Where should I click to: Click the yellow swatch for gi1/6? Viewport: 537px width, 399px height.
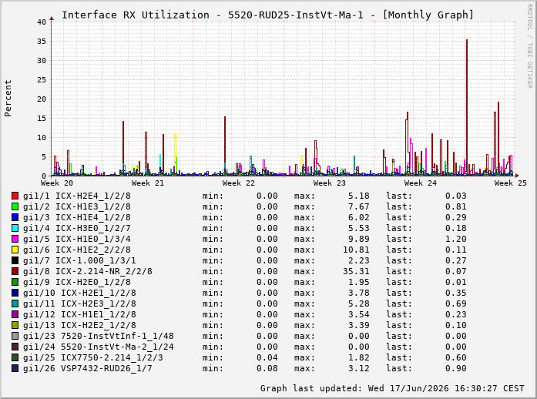[x=15, y=250]
